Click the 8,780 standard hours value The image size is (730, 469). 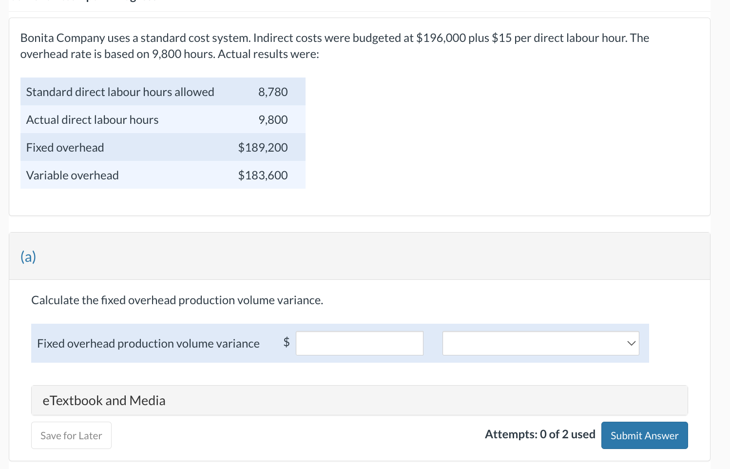[x=272, y=91]
